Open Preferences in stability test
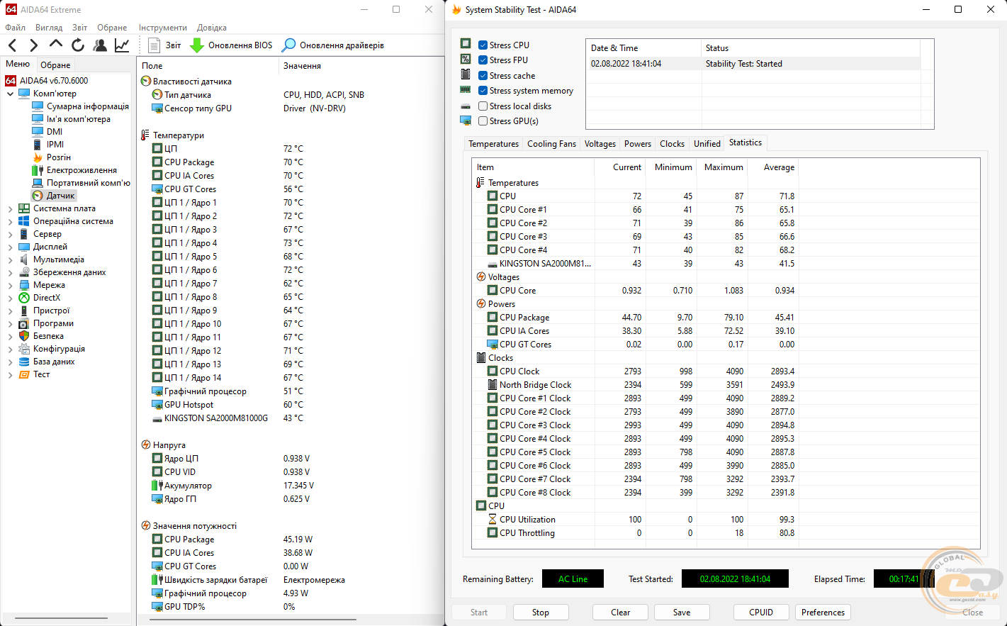The image size is (1007, 626). (823, 613)
